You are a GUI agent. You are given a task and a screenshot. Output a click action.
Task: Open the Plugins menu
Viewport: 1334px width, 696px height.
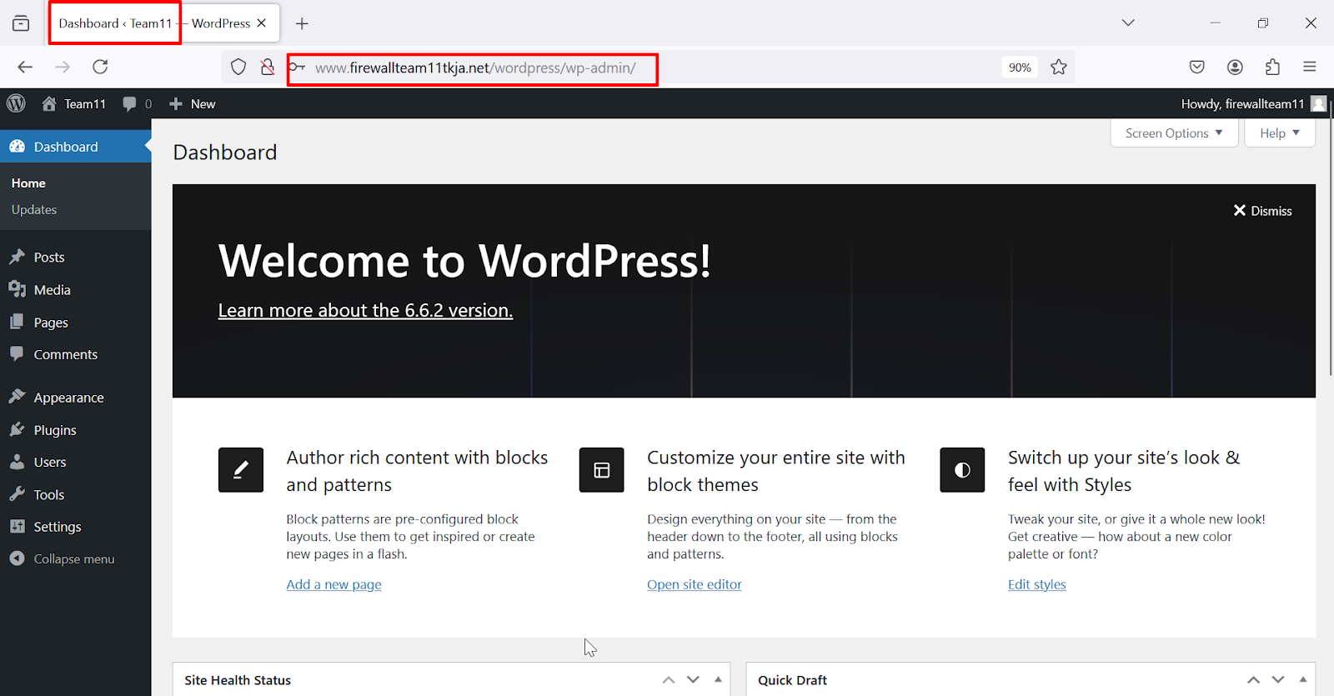(x=75, y=430)
